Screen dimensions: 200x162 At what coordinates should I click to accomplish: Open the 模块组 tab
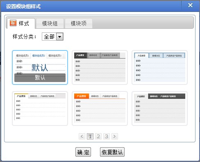coord(50,23)
